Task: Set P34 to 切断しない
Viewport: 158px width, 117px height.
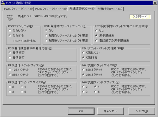Action: click(91, 53)
